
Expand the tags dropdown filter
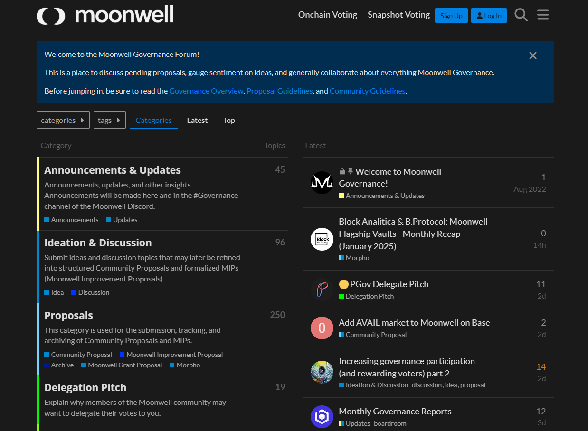tap(110, 120)
